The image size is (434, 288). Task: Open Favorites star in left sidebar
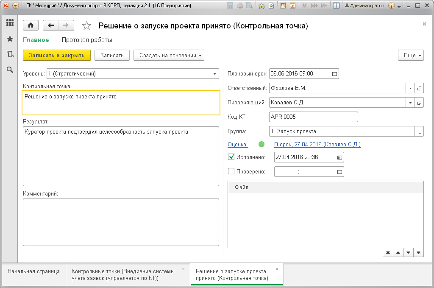point(10,39)
